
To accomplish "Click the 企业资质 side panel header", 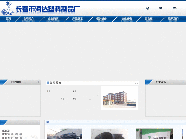I will pos(20,82).
